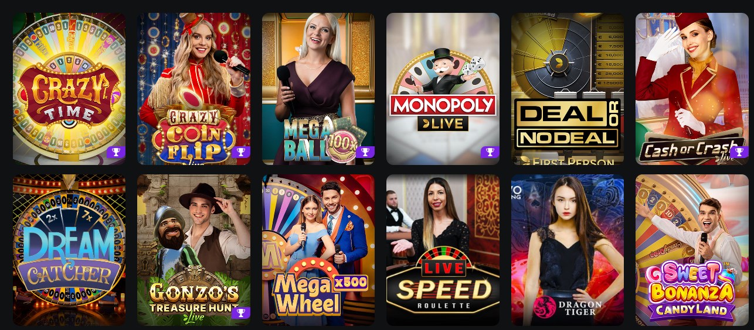This screenshot has width=754, height=330.
Task: Select the Monopoly Live game card
Action: [443, 89]
